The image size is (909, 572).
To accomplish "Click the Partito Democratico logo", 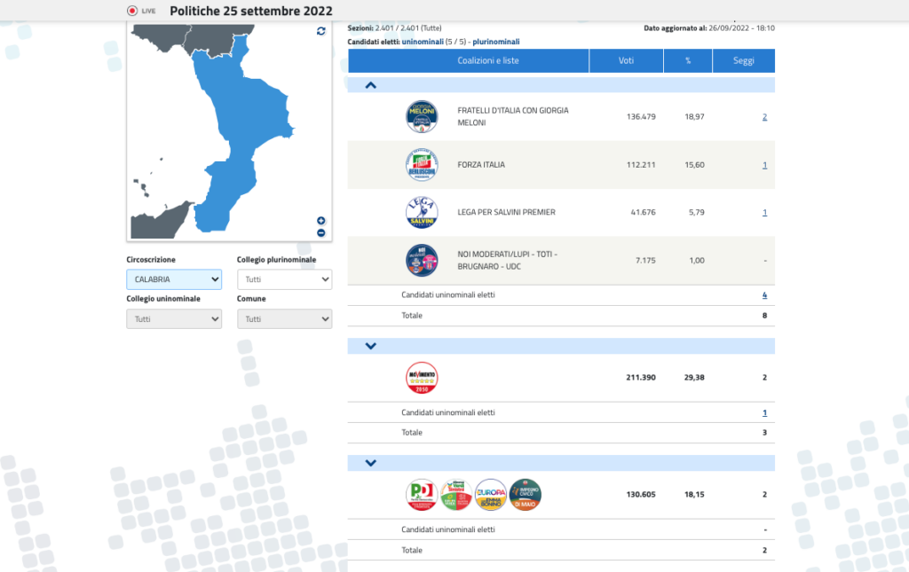I will (x=422, y=495).
